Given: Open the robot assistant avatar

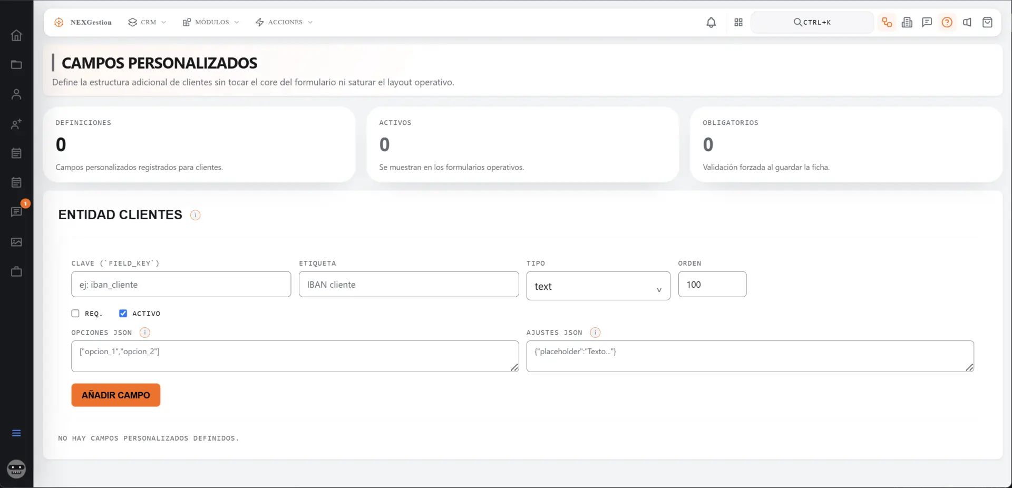Looking at the screenshot, I should 16,469.
